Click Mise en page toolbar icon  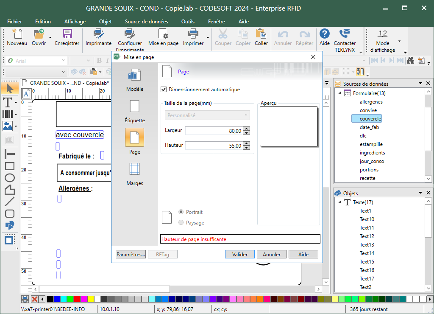click(163, 34)
